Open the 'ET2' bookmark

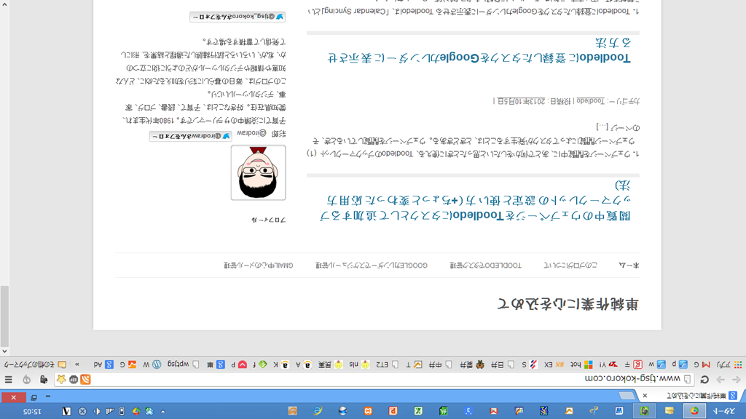[x=388, y=365]
